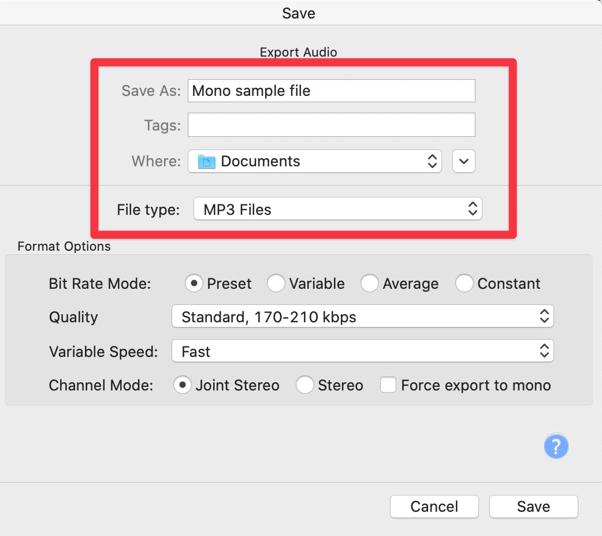Image resolution: width=602 pixels, height=536 pixels.
Task: Click the Documents folder icon in Where field
Action: pyautogui.click(x=209, y=161)
